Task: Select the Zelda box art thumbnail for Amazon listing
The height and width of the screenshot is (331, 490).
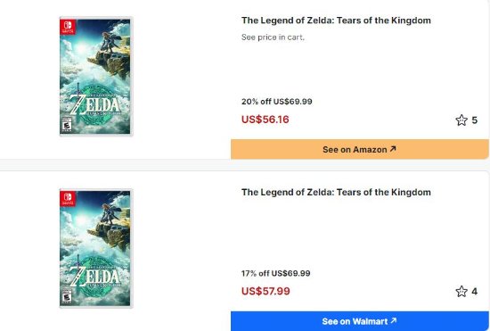Action: (x=96, y=77)
